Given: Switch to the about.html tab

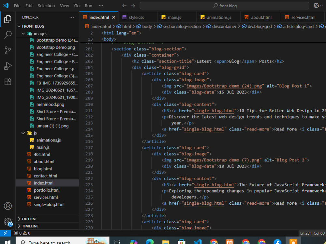Looking at the screenshot, I should (x=260, y=18).
